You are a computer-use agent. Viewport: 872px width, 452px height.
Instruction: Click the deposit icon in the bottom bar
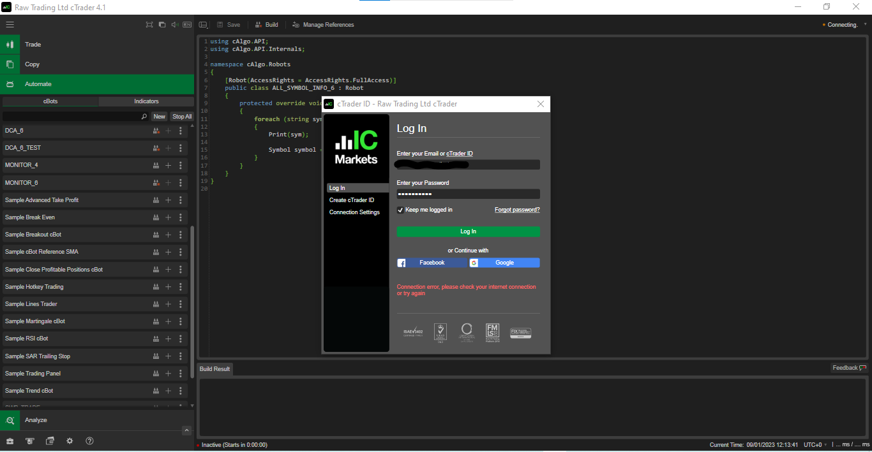30,441
